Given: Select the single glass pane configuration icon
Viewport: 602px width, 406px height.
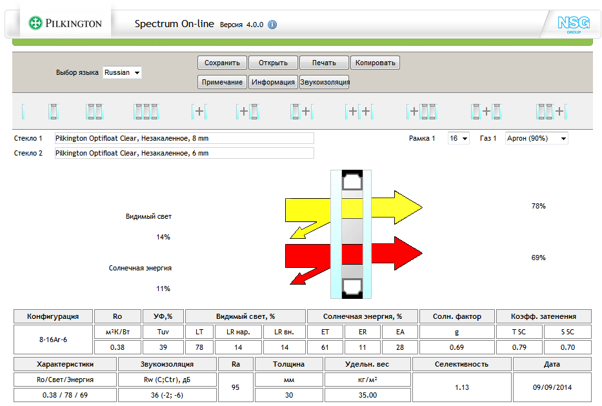Looking at the screenshot, I should (x=23, y=112).
